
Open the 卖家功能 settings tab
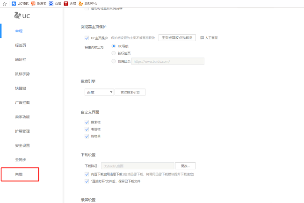(22, 117)
